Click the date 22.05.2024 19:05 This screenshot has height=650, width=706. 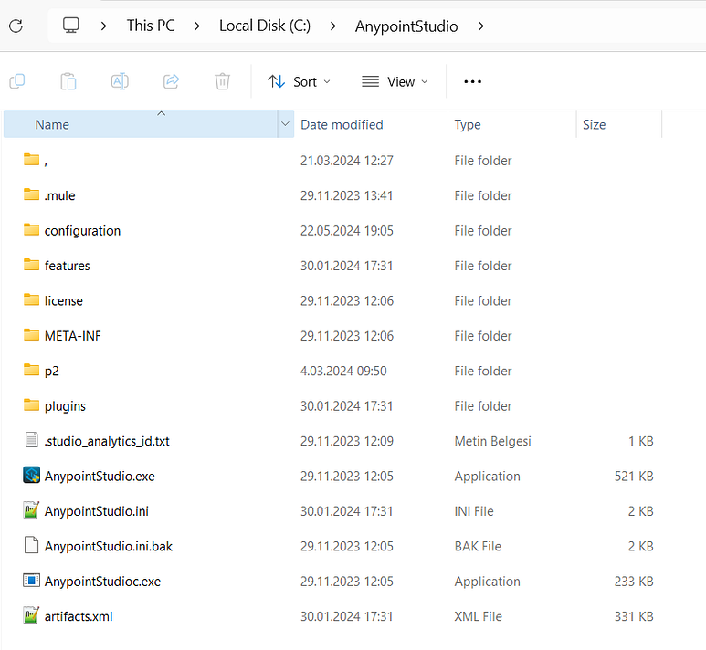point(347,230)
